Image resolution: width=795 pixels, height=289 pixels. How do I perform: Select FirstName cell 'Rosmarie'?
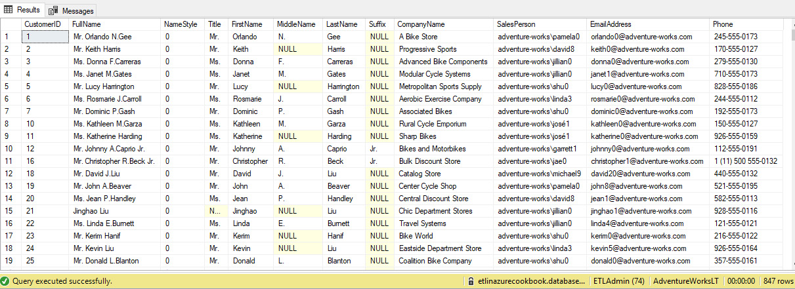coord(251,99)
